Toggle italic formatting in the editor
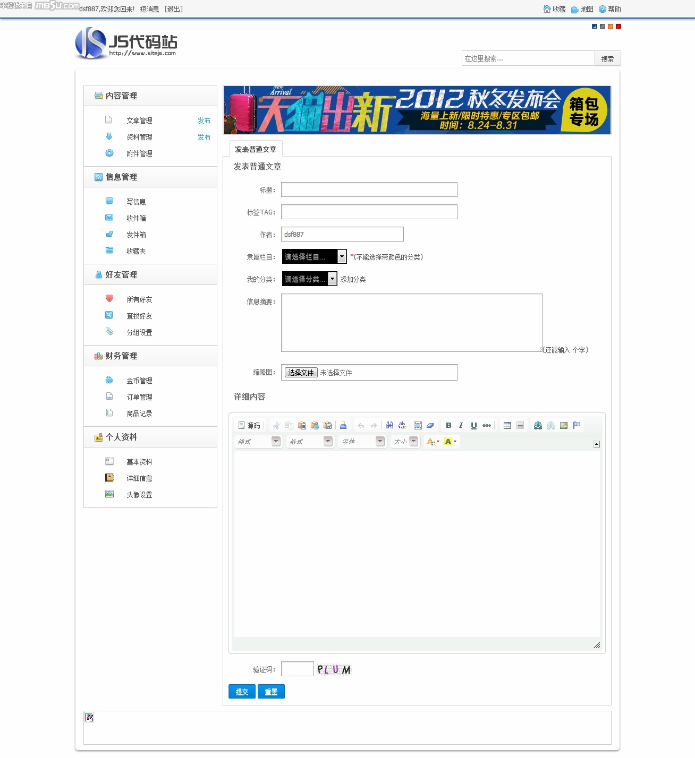This screenshot has width=695, height=758. click(461, 425)
